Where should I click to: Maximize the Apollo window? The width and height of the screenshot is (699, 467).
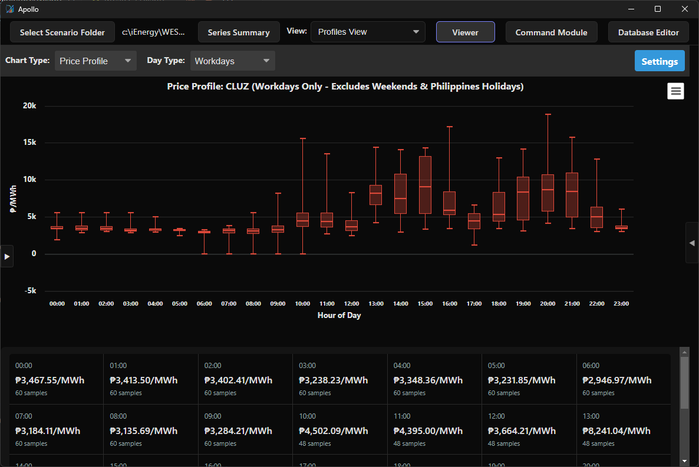point(658,9)
